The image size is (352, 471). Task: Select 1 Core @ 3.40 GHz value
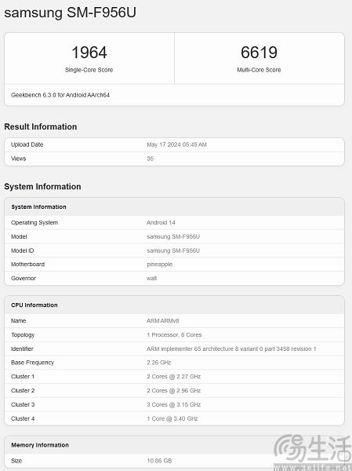tap(172, 418)
